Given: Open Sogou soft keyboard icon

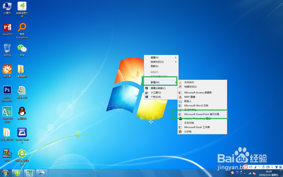Looking at the screenshot, I should [x=268, y=167].
